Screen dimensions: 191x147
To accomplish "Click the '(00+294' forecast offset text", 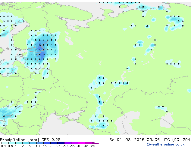I will coord(181,140).
